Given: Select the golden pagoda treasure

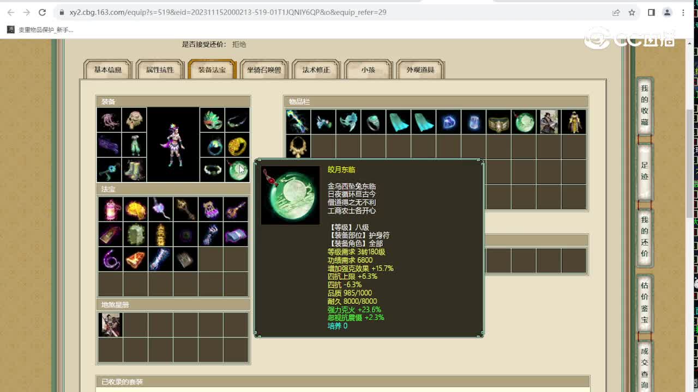Looking at the screenshot, I should click(x=160, y=234).
